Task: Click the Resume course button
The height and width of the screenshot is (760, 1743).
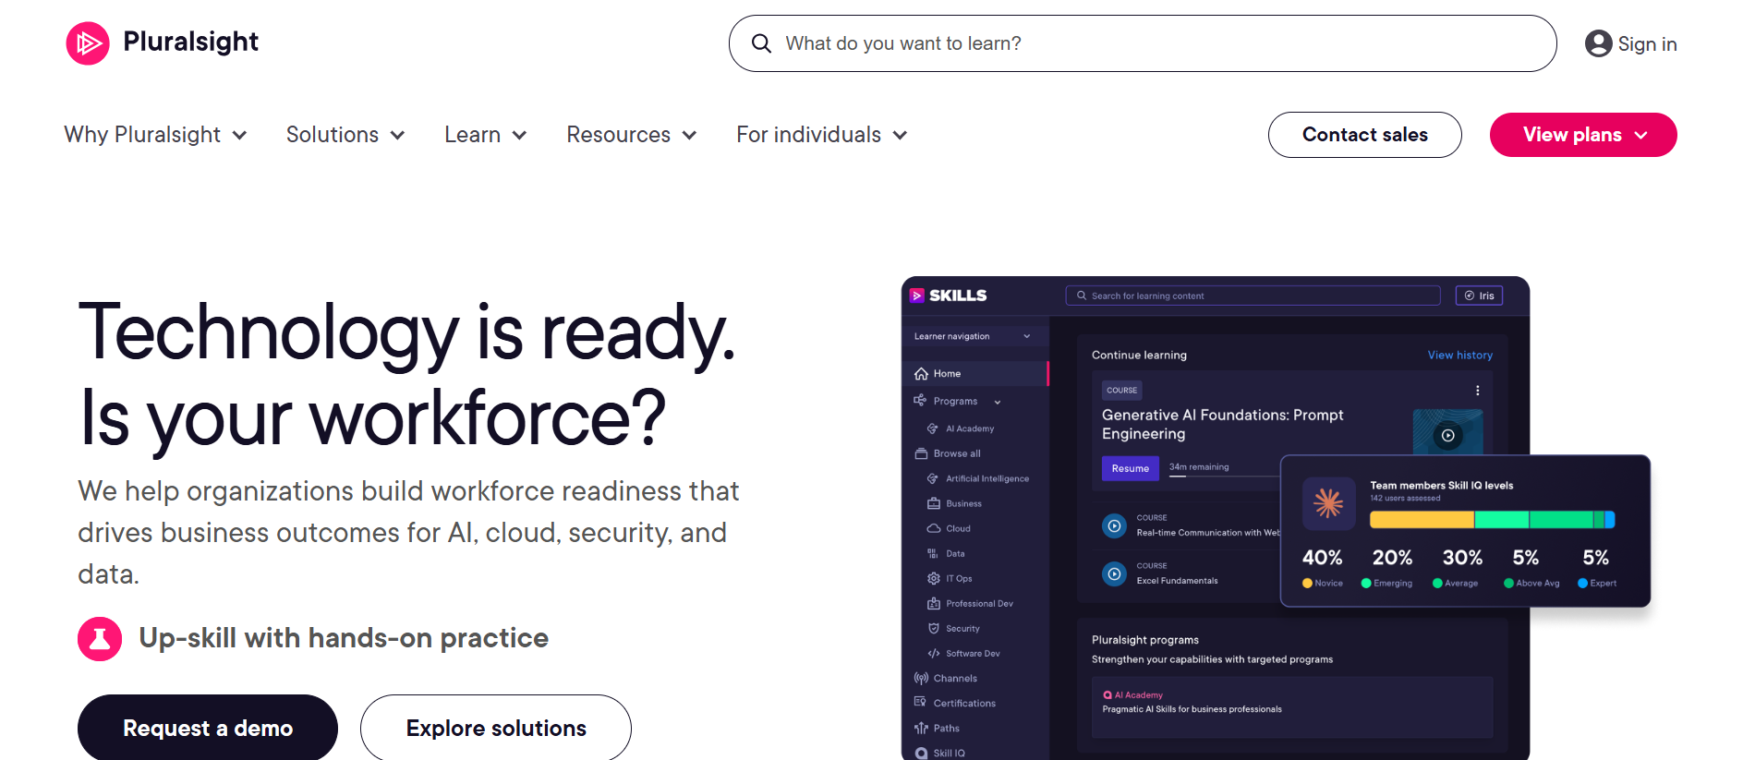Action: click(1131, 468)
